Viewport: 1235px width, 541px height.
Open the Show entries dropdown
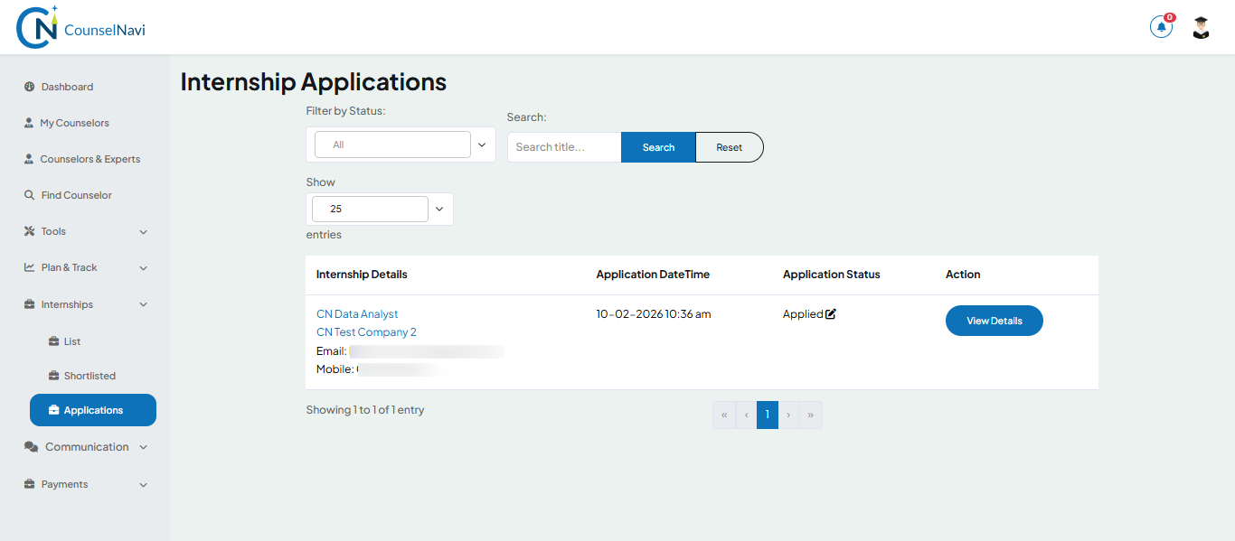[x=380, y=209]
